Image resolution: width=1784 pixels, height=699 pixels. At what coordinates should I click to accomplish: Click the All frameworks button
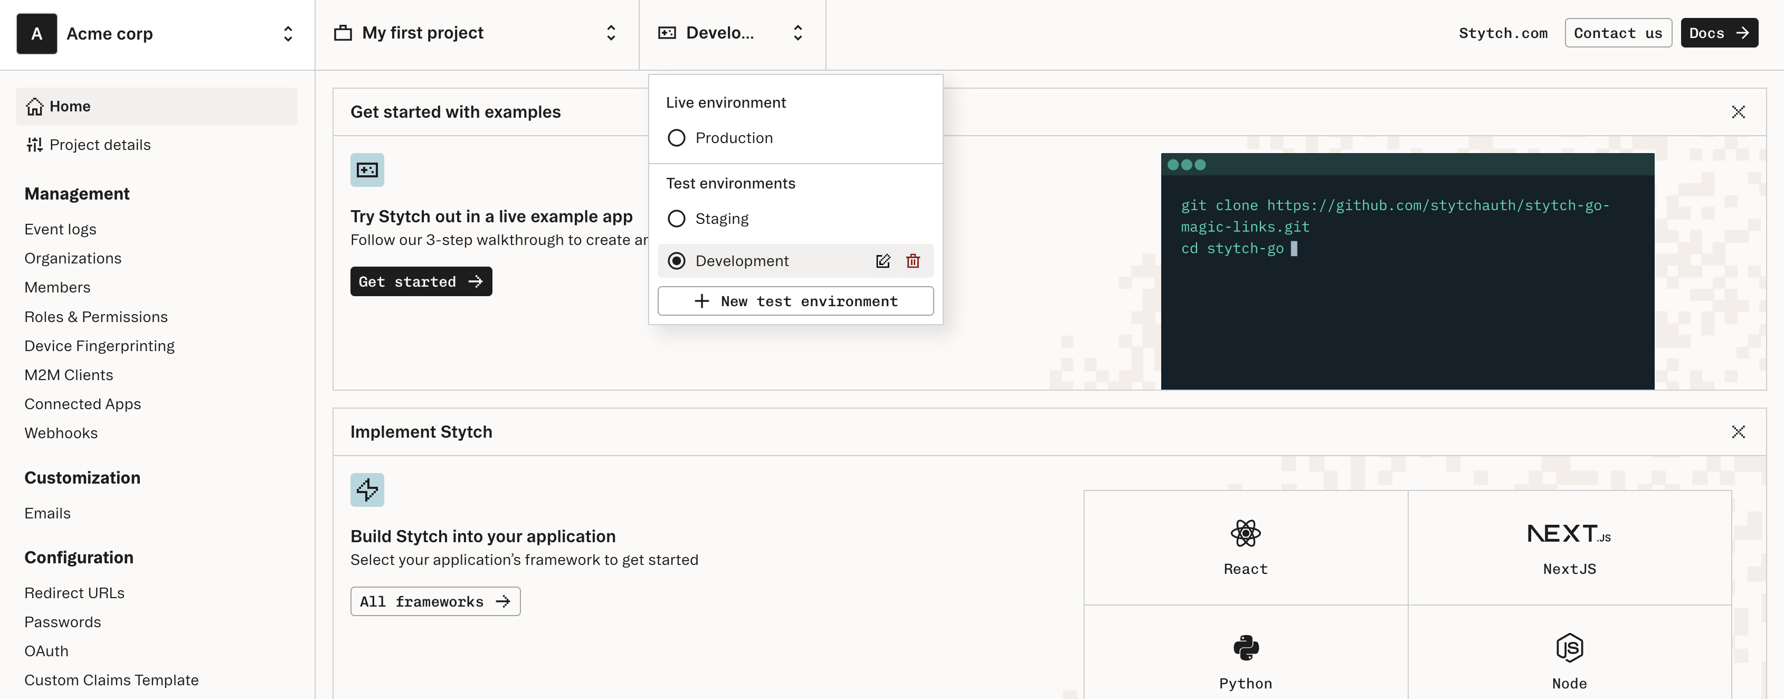coord(435,601)
